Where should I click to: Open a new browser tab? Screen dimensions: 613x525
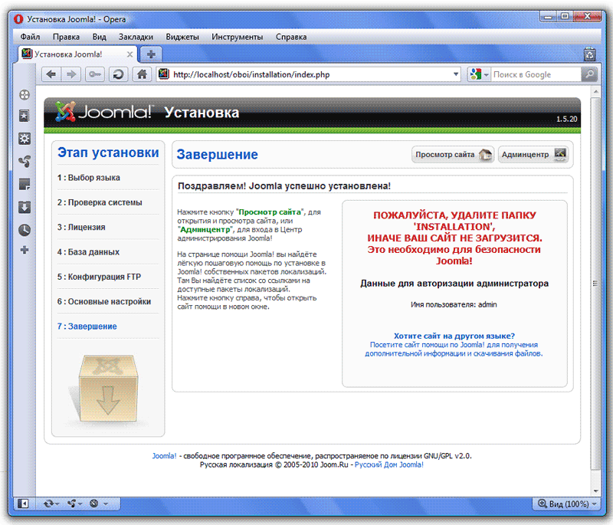(151, 54)
